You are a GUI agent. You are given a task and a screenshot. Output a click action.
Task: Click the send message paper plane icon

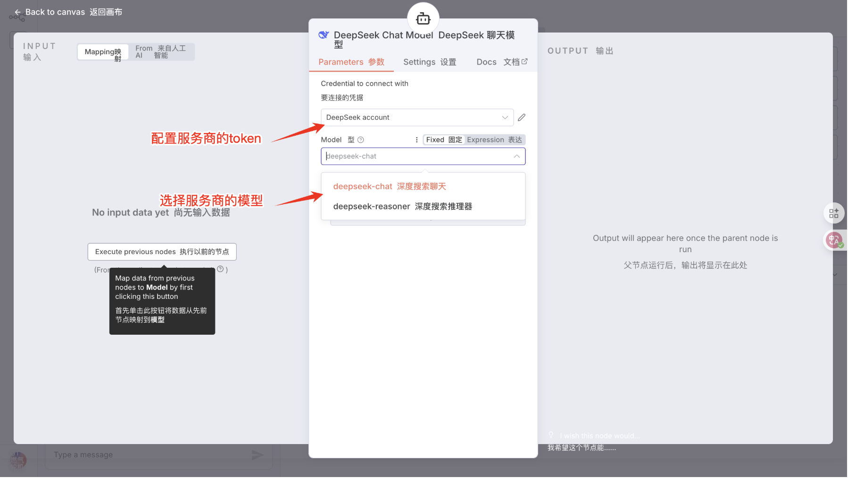[x=258, y=455]
